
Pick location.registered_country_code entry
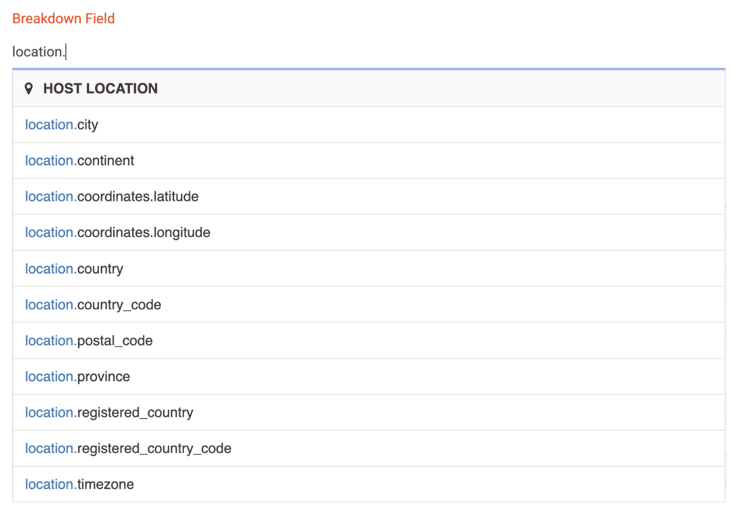pyautogui.click(x=128, y=449)
